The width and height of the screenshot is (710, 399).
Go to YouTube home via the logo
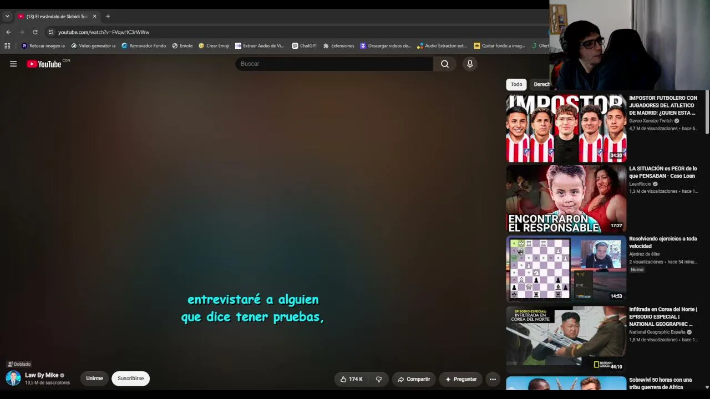click(x=44, y=64)
